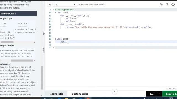177x99 pixels.
Task: Click line number 16 in the gutter
Action: coord(50,30)
